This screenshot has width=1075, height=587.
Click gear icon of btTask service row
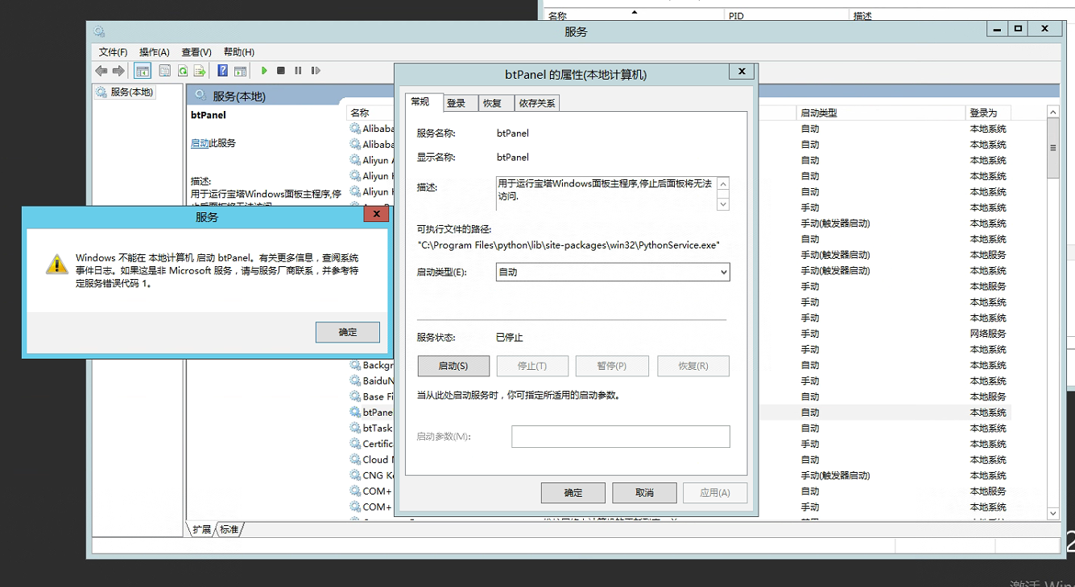click(x=355, y=428)
